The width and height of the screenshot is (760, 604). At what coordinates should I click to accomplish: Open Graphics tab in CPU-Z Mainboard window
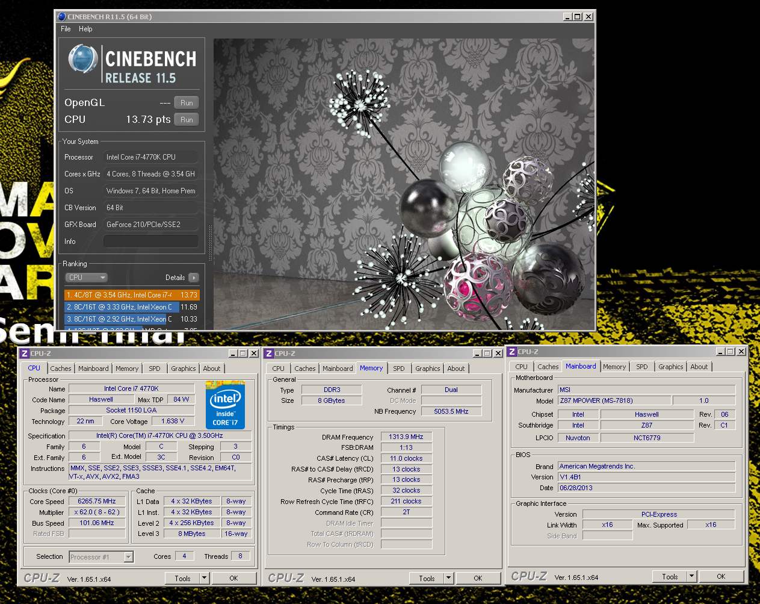pos(671,367)
